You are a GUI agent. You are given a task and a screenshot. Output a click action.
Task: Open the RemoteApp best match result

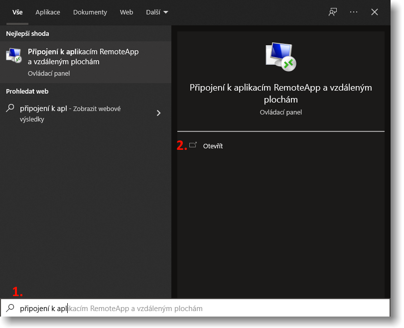86,62
